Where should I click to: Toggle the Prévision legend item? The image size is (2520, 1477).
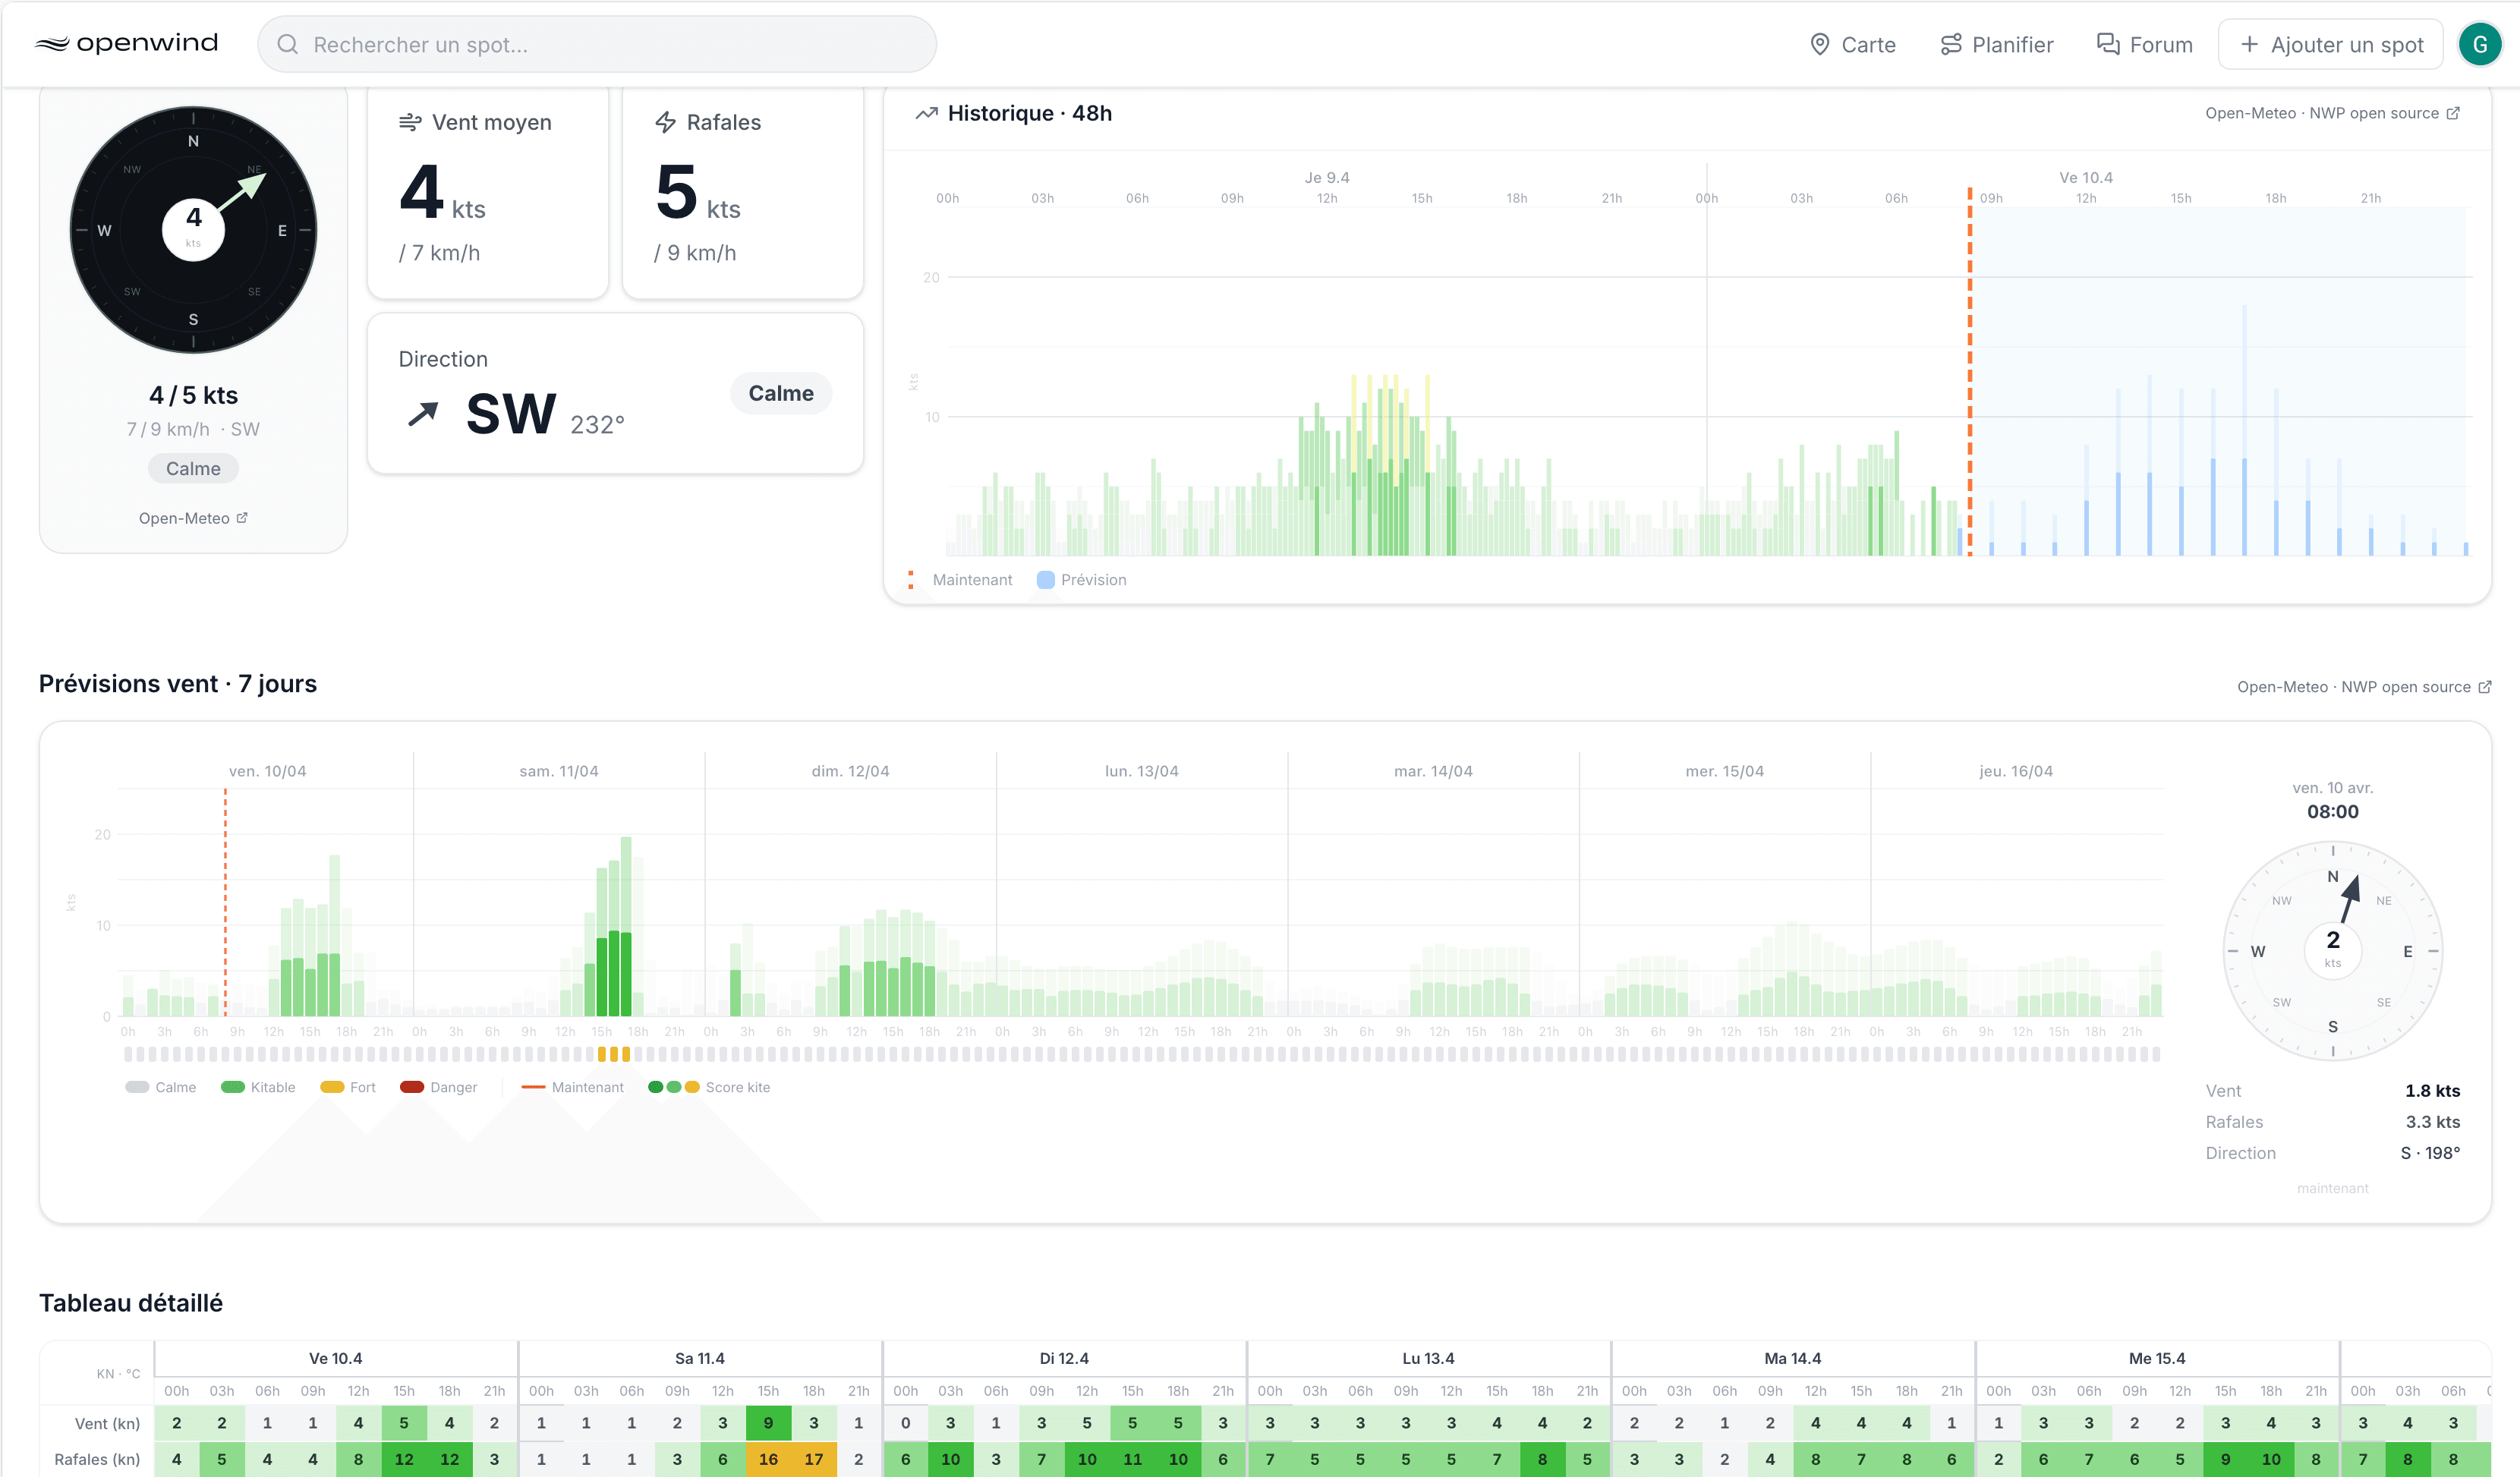(x=1082, y=580)
